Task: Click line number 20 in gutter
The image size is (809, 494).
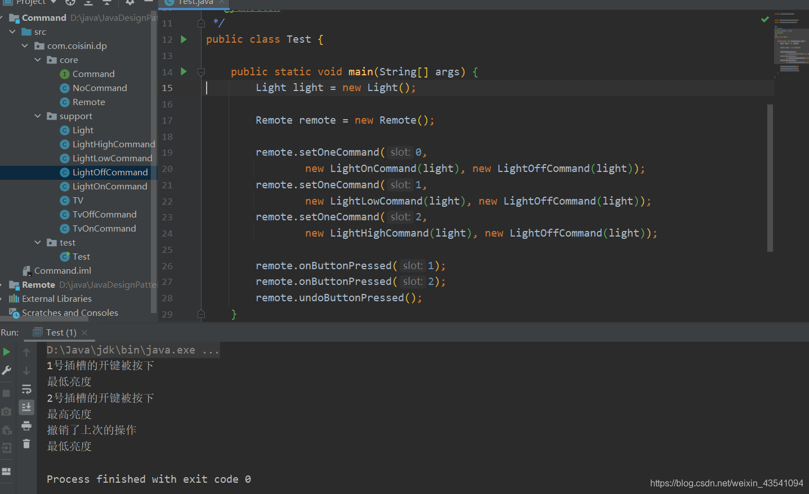Action: 167,169
